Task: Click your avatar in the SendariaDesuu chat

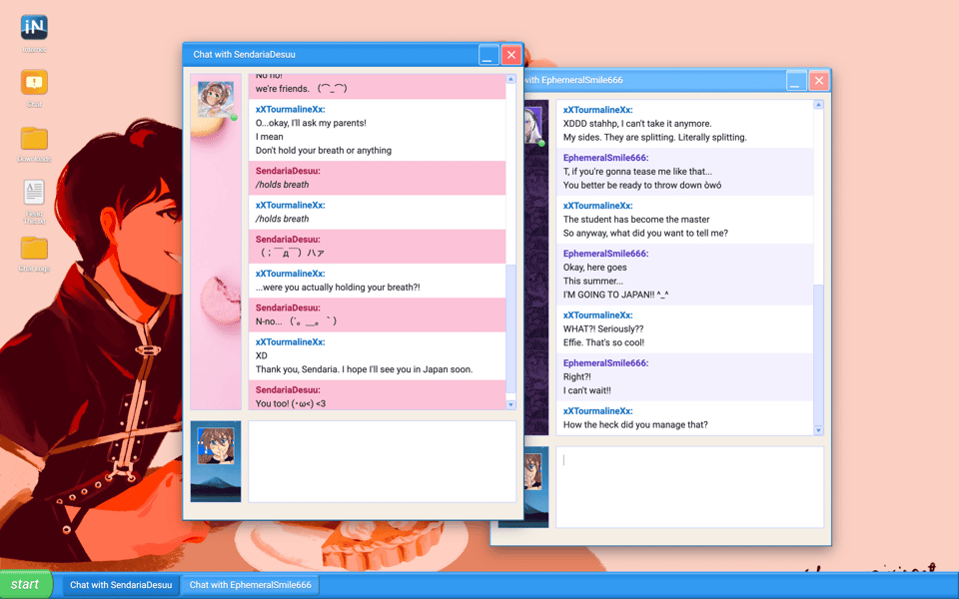Action: [x=216, y=446]
